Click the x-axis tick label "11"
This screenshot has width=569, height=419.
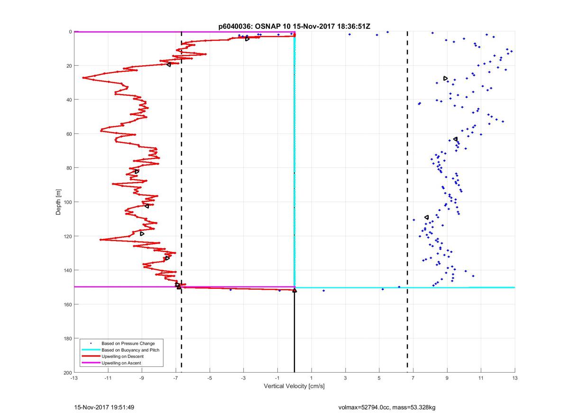click(x=481, y=378)
